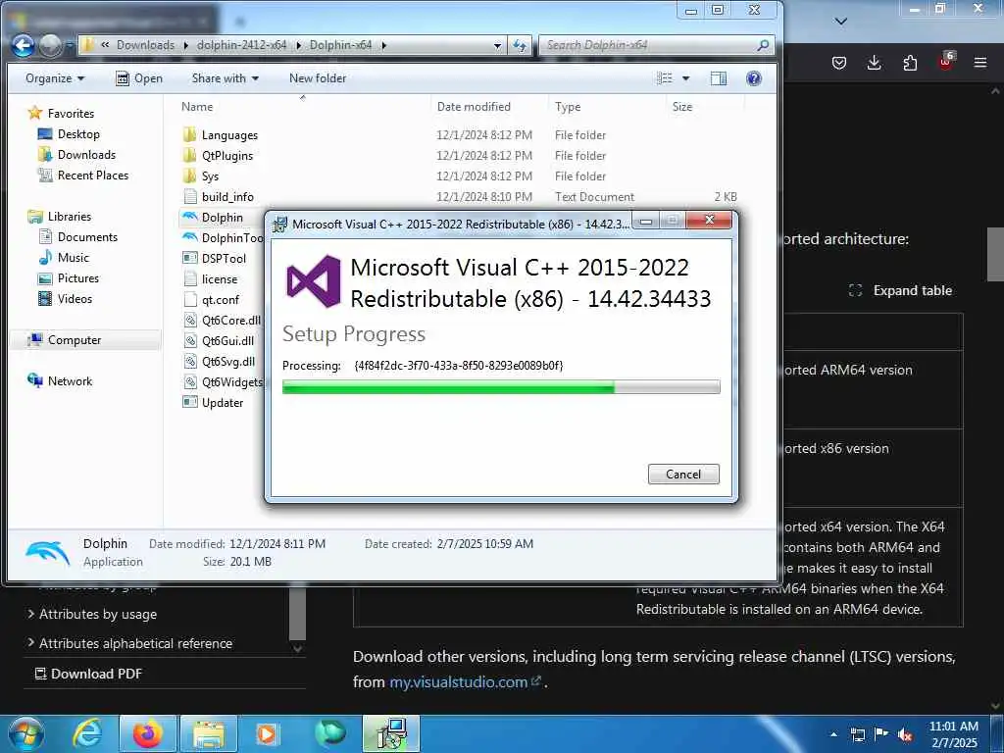Open the Documents library

78,237
